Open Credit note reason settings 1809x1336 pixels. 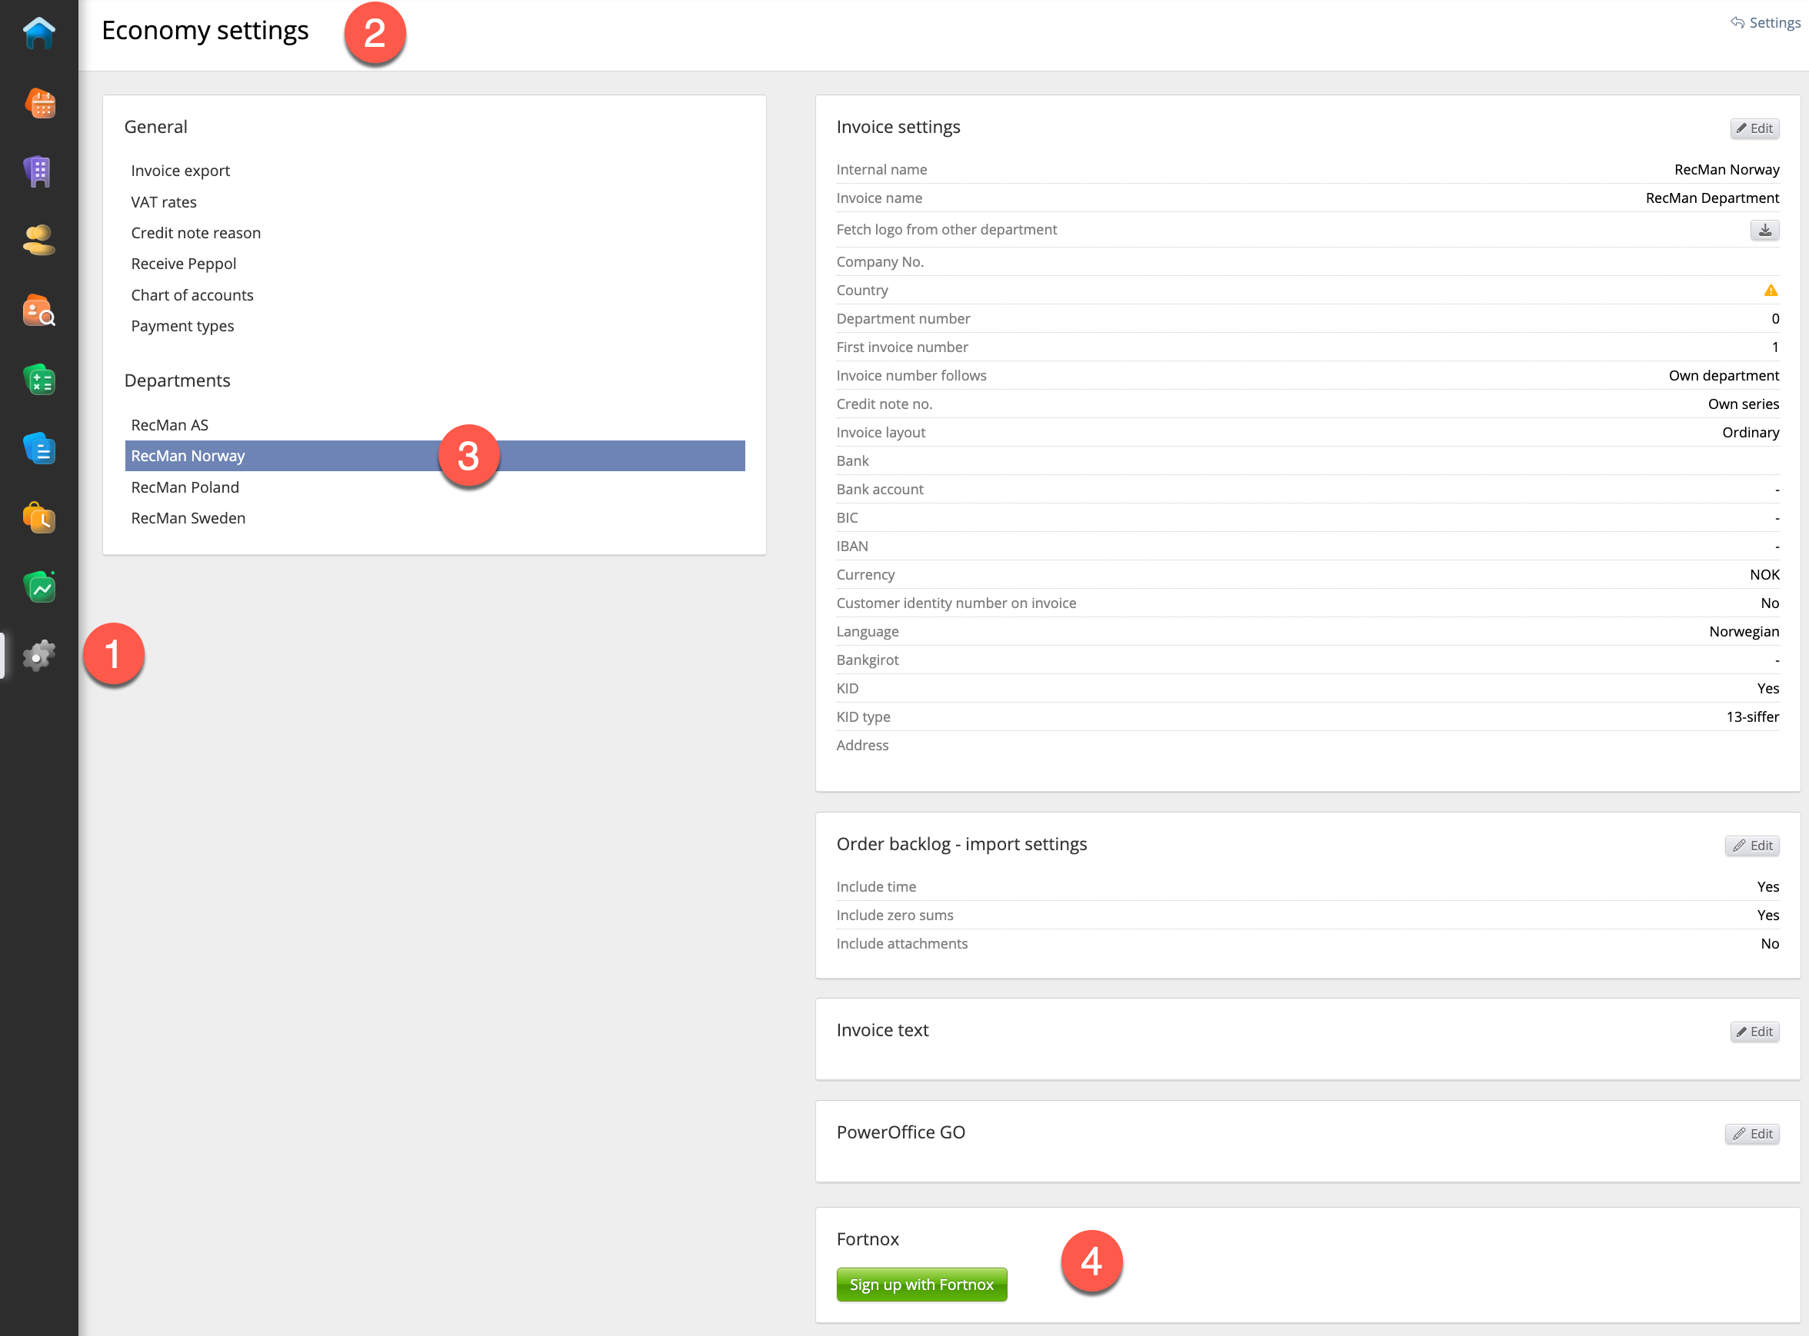coord(196,233)
